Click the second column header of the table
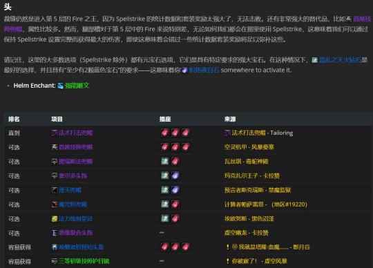This screenshot has height=268, width=373. coord(57,119)
